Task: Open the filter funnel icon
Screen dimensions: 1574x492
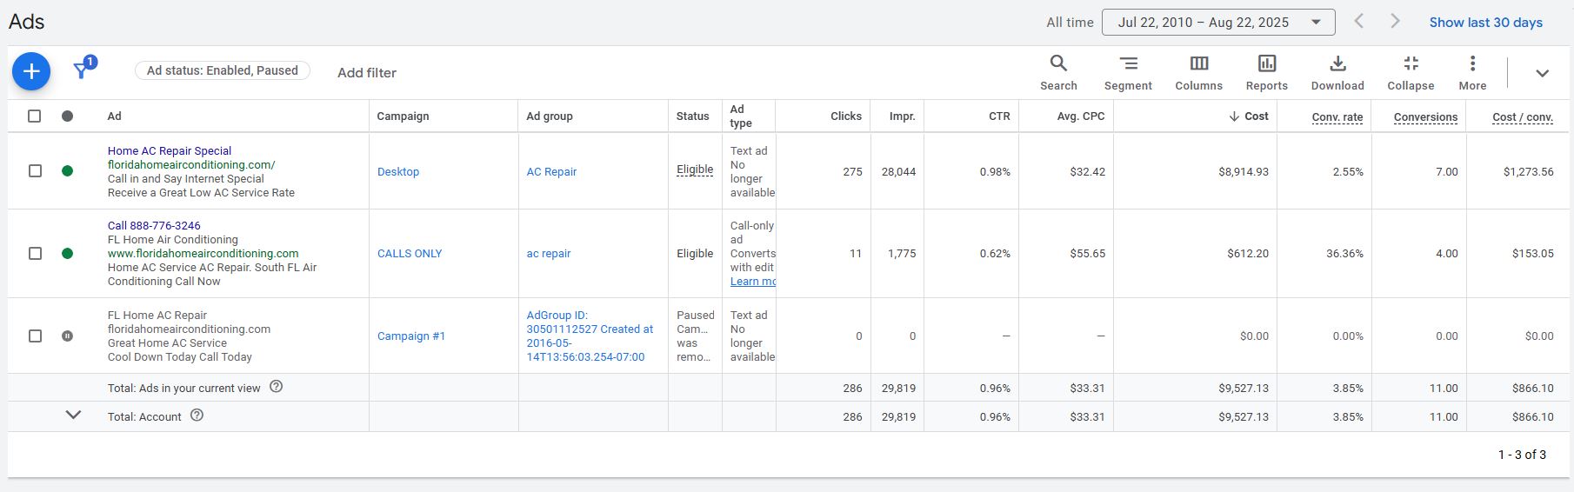Action: pyautogui.click(x=82, y=70)
